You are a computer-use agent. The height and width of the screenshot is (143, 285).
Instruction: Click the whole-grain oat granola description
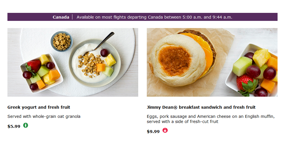coord(44,116)
